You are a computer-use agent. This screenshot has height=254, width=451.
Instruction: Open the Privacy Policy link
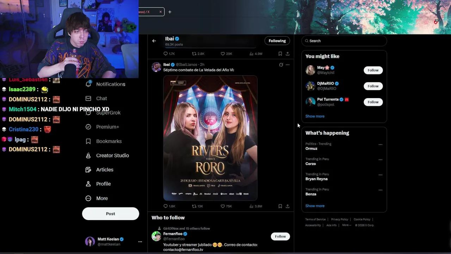pos(340,219)
